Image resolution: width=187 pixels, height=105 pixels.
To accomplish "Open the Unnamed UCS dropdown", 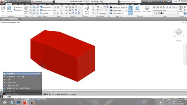I will tap(103, 13).
